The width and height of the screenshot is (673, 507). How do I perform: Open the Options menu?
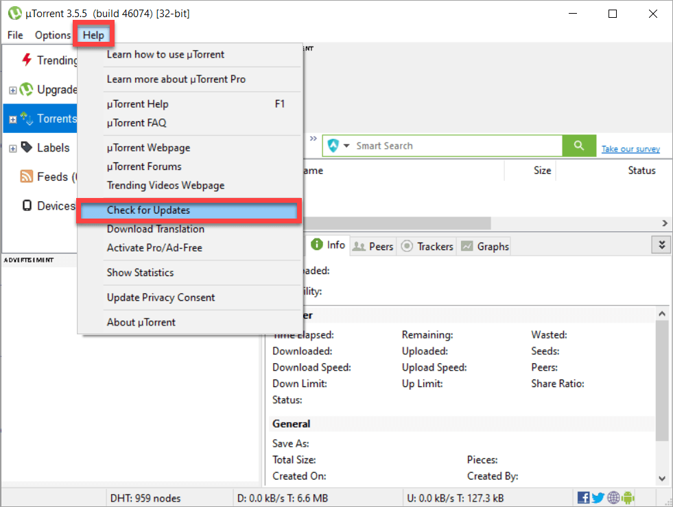(52, 35)
